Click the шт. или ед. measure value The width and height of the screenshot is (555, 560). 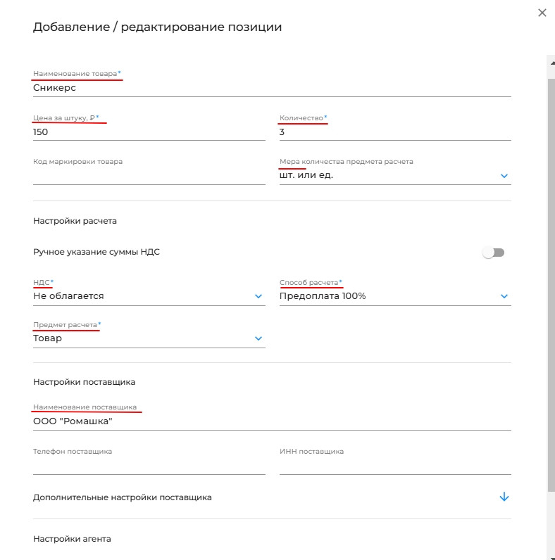pos(306,175)
